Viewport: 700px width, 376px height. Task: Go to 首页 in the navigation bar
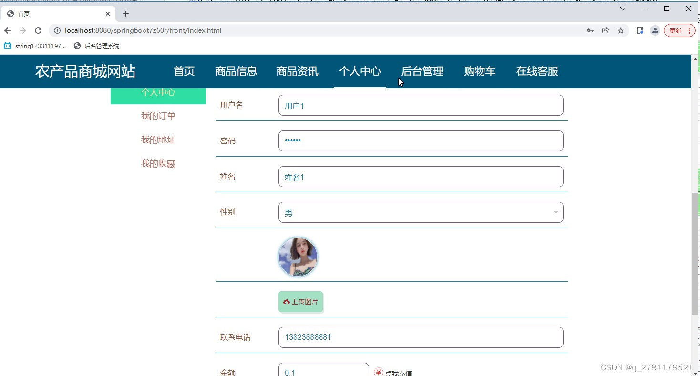tap(184, 71)
